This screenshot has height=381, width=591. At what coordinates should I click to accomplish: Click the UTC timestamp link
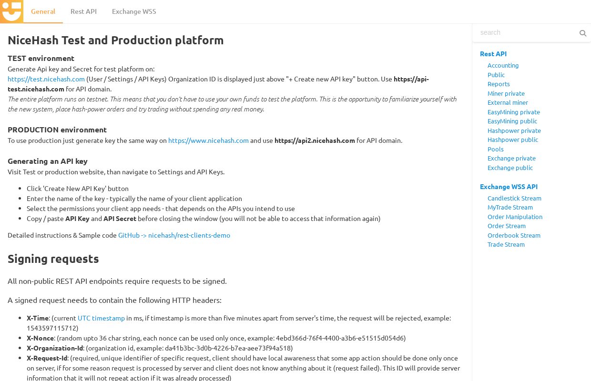coord(101,318)
